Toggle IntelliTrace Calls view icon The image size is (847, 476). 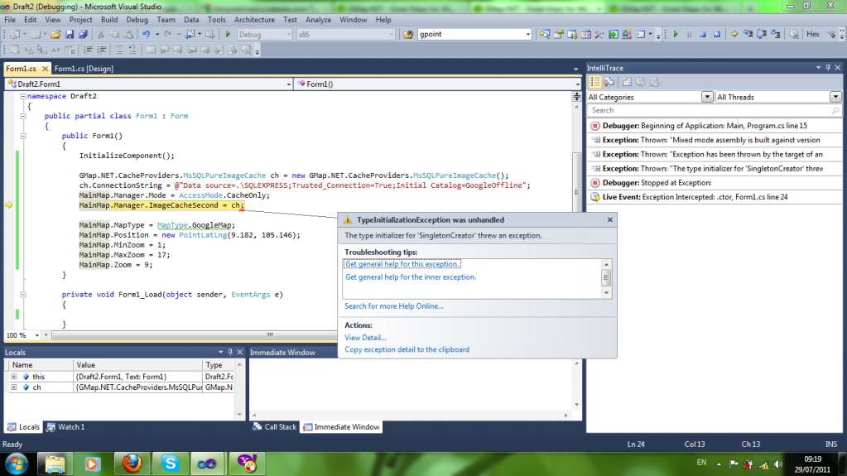(x=609, y=82)
